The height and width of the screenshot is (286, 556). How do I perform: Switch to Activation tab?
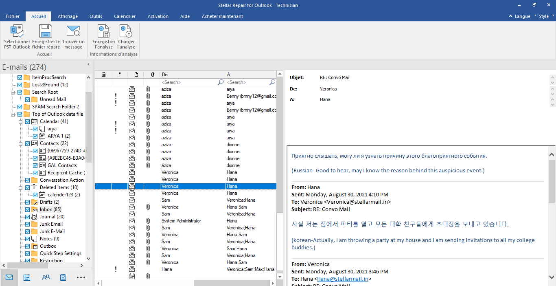158,16
